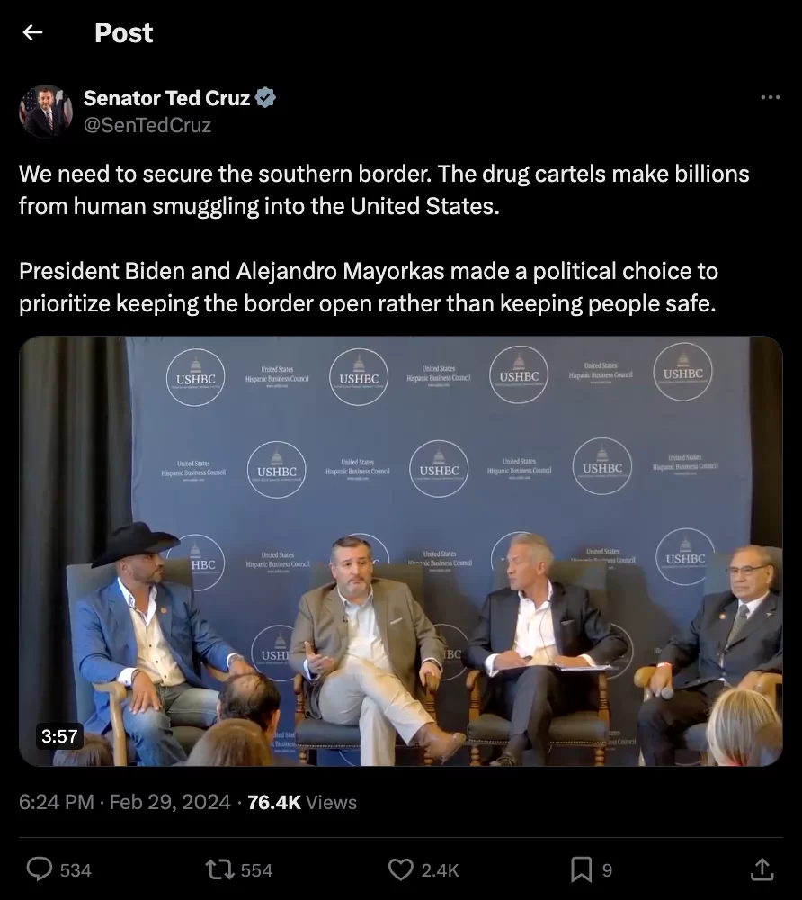
Task: Open the @SenTedCruz handle link
Action: coord(147,125)
